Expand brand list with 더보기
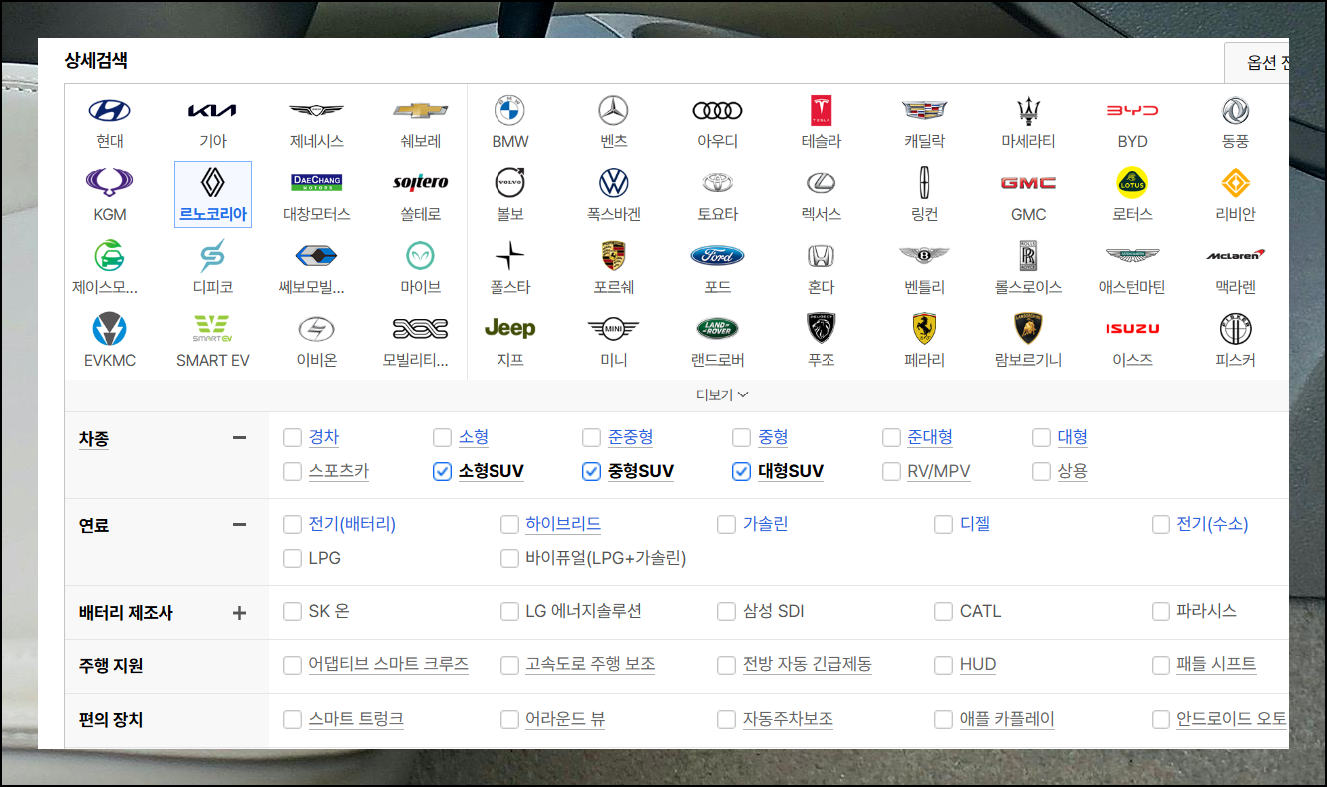 [x=722, y=395]
